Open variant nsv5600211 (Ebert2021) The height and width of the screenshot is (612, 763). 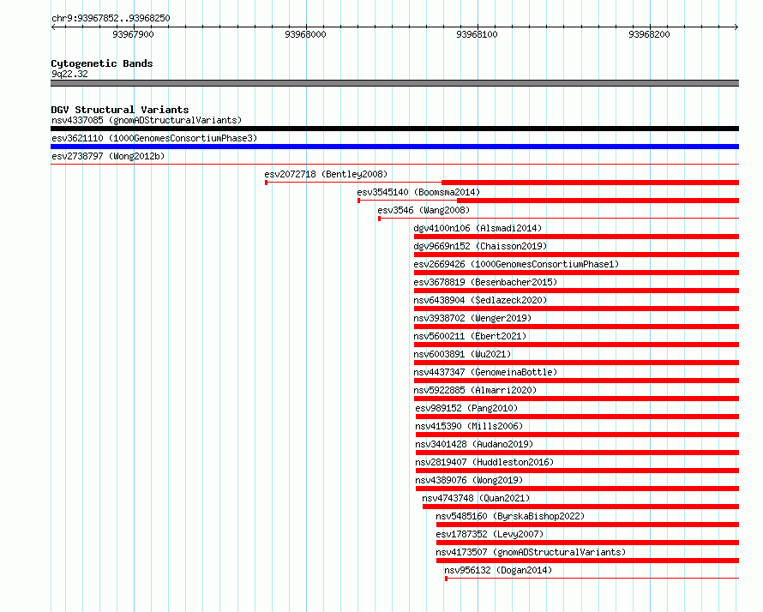click(470, 336)
